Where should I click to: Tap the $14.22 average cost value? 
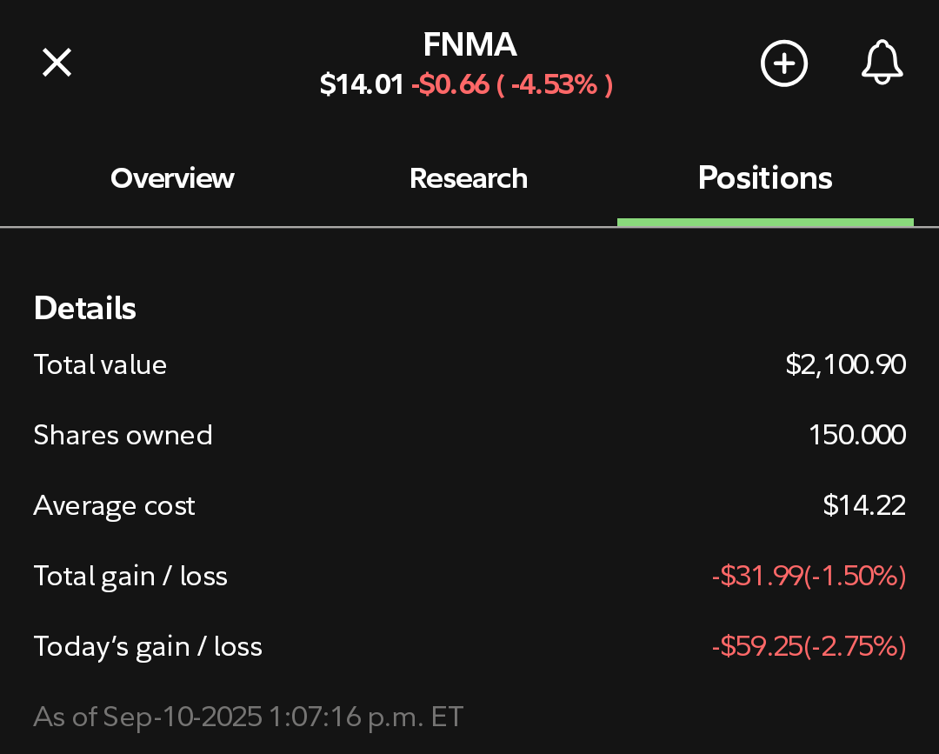tap(864, 505)
